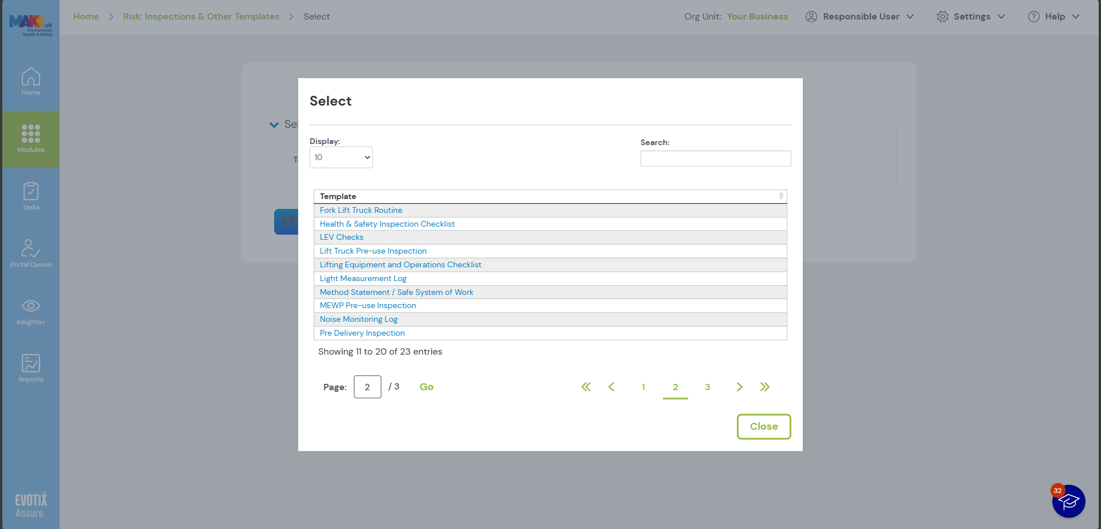1101x529 pixels.
Task: Open the Help menu
Action: click(x=1054, y=17)
